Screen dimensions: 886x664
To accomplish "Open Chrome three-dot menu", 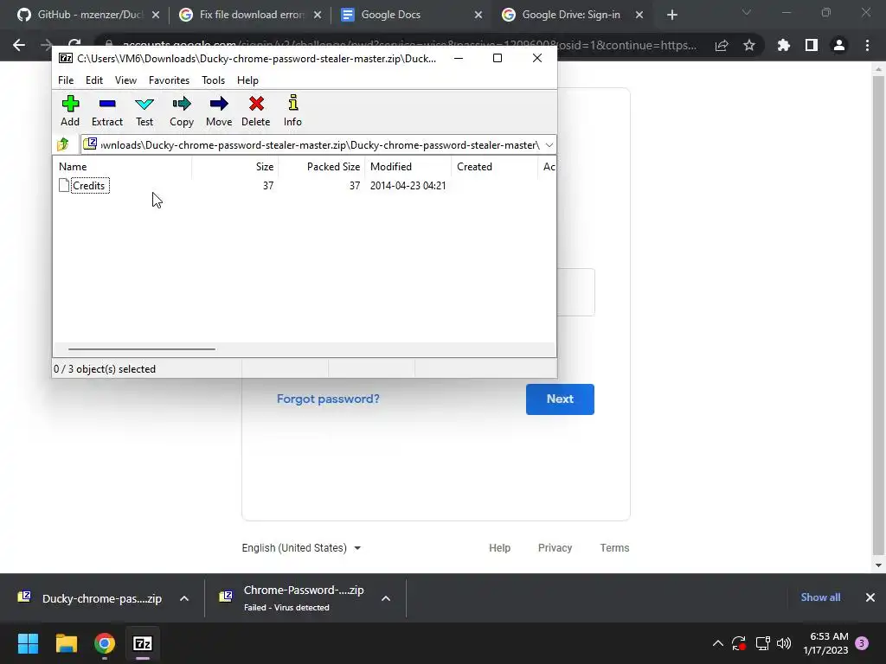I will pyautogui.click(x=867, y=45).
